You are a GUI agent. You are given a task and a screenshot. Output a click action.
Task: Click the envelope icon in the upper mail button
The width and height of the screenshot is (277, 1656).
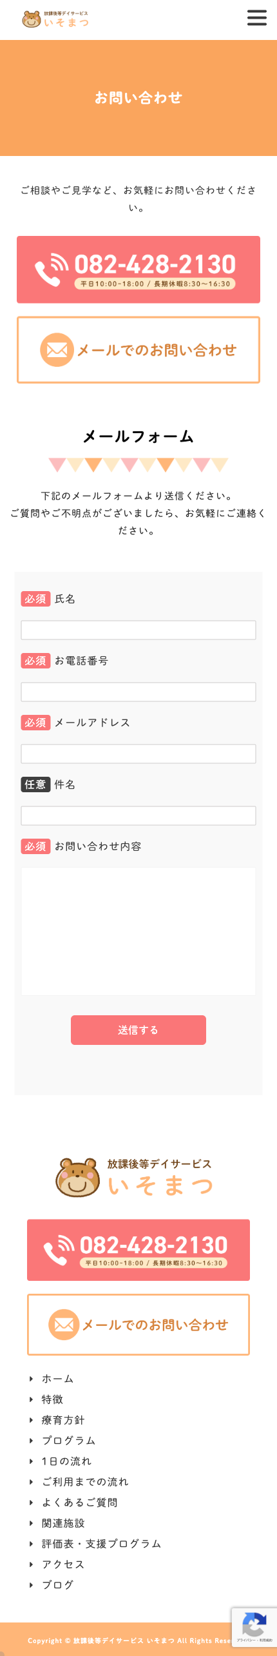(x=57, y=350)
